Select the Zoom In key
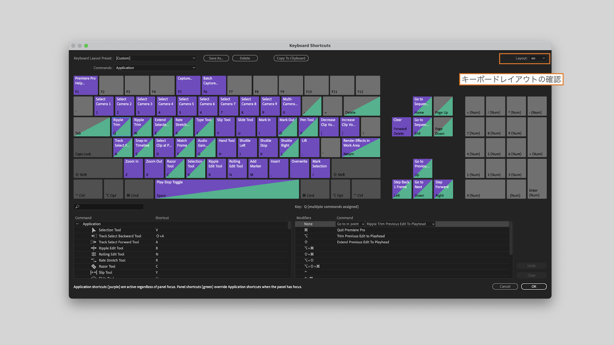 134,168
